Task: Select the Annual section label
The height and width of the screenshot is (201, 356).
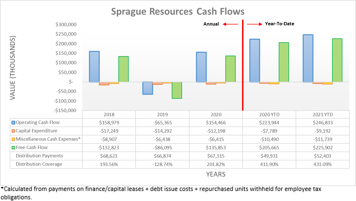Action: 211,24
